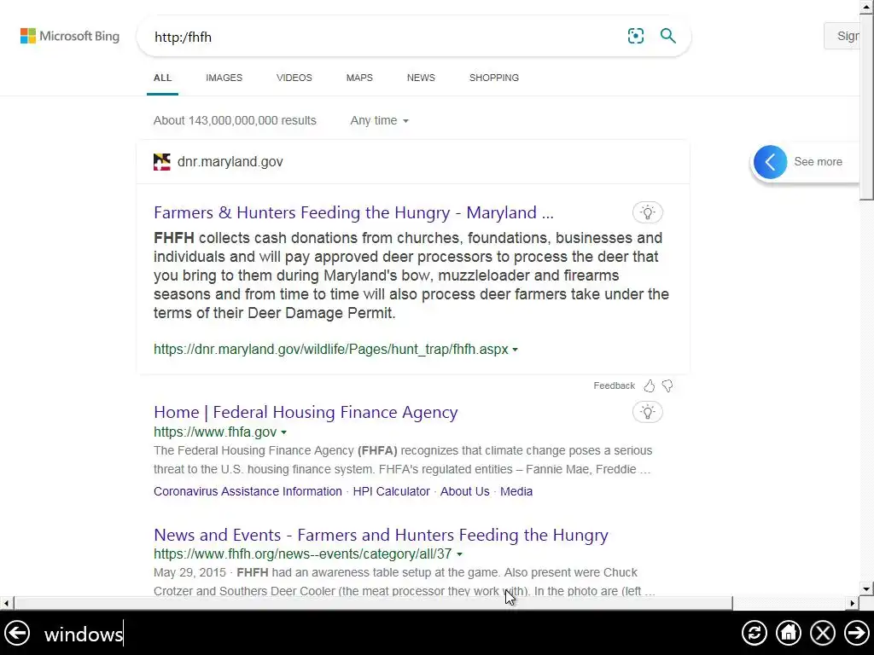Open Home | Federal Housing Finance Agency link

coord(306,412)
